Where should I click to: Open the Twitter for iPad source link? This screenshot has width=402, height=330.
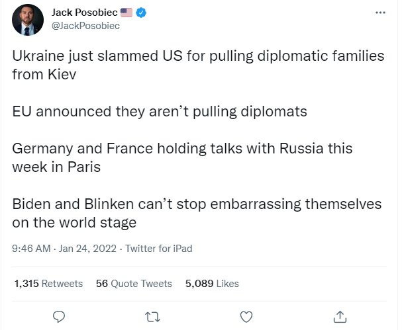(159, 249)
